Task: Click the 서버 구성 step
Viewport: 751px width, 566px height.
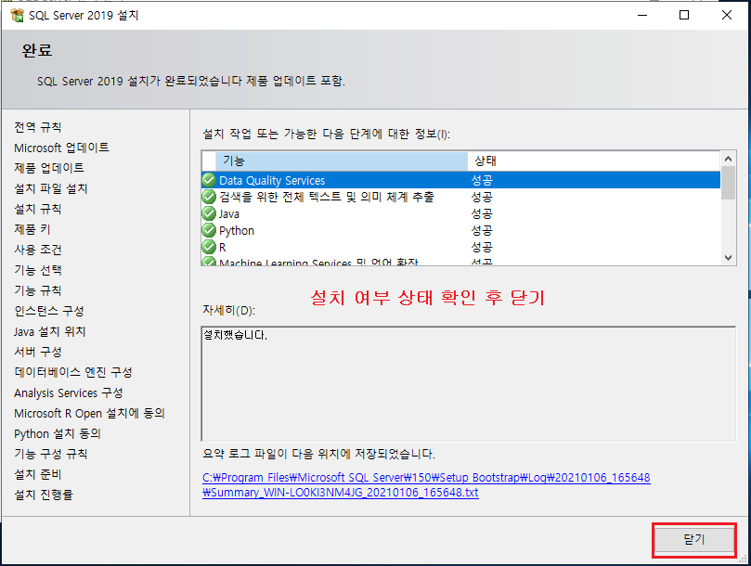Action: 38,352
